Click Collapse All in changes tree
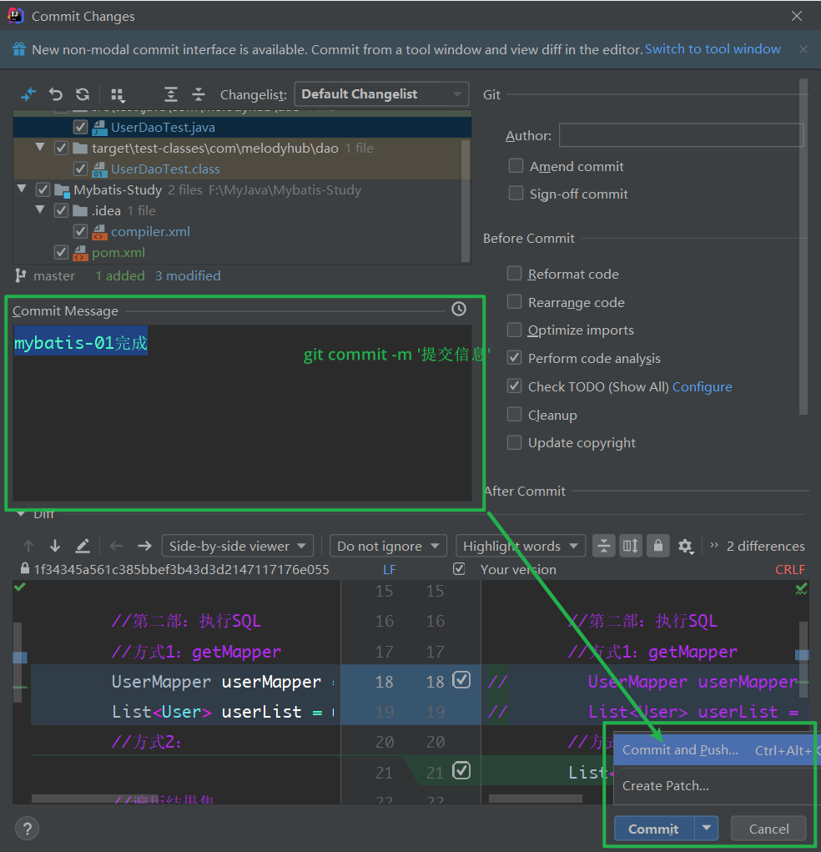Image resolution: width=821 pixels, height=852 pixels. click(198, 94)
